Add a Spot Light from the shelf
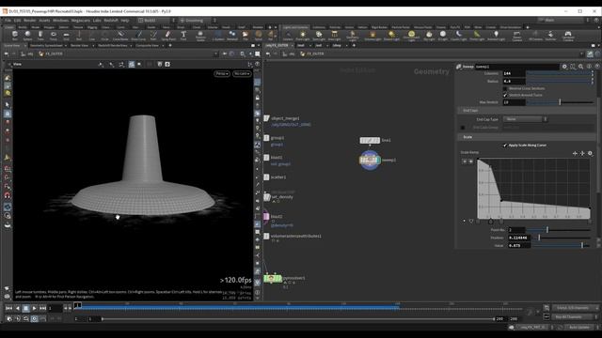 point(319,36)
